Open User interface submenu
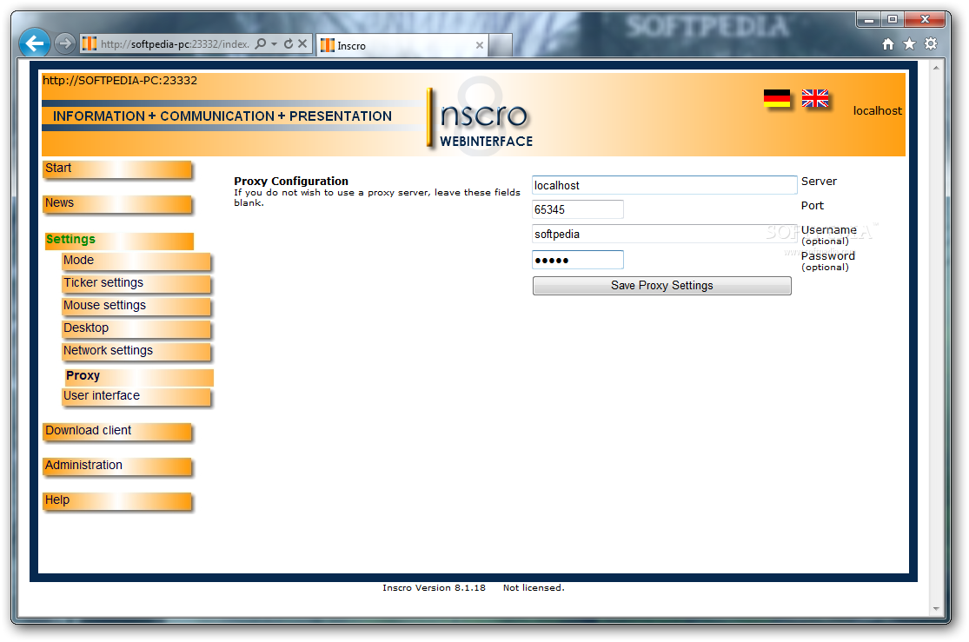 136,396
